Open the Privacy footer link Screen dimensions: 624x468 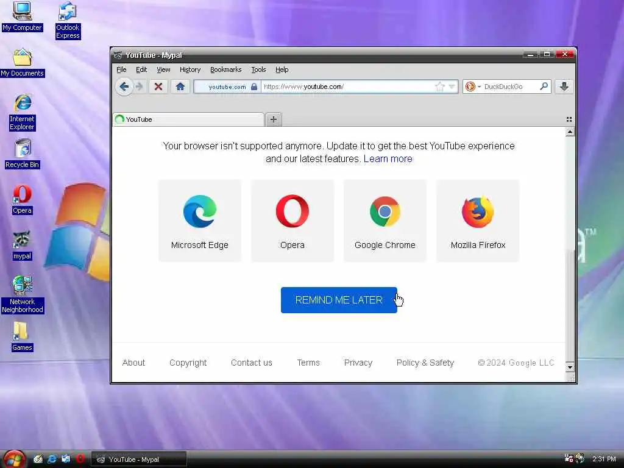click(x=358, y=363)
